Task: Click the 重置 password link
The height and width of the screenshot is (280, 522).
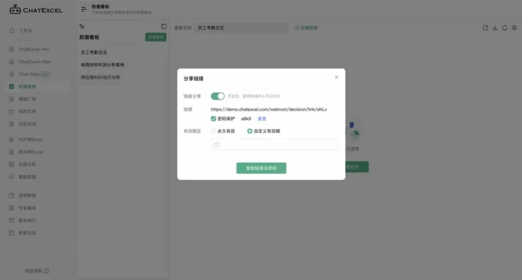Action: [x=262, y=118]
